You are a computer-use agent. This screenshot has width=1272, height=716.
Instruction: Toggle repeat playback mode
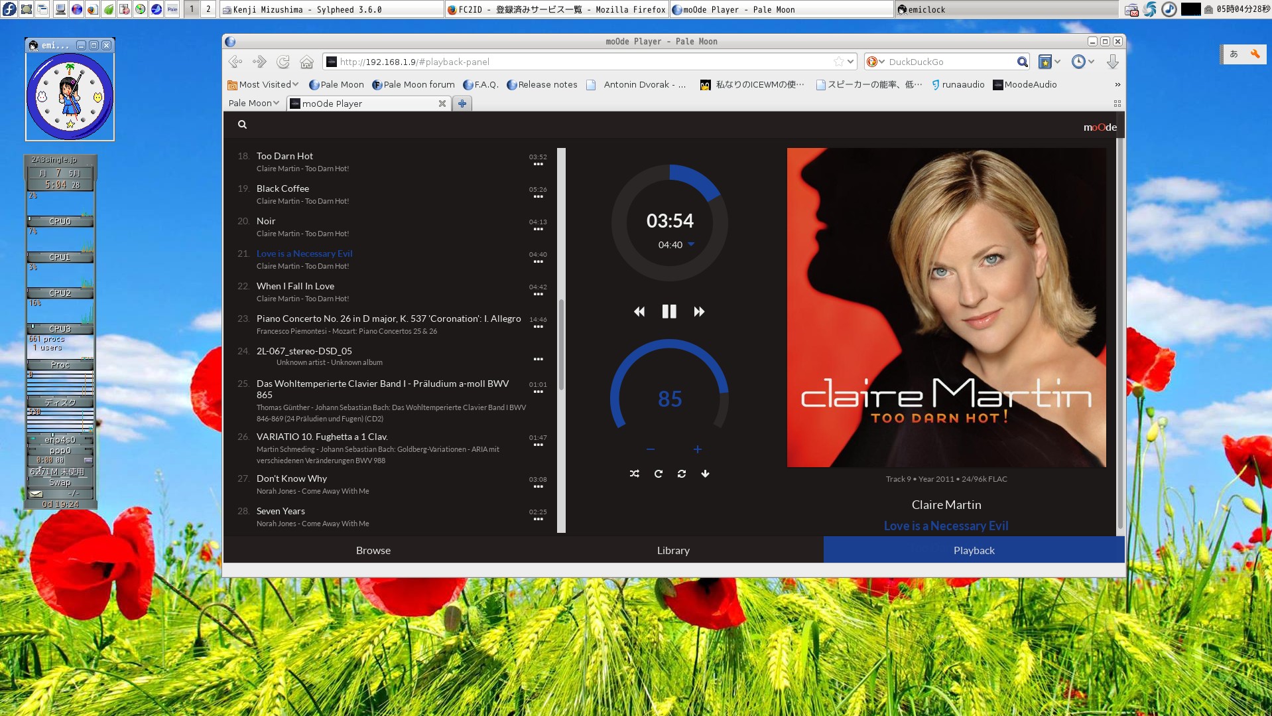pyautogui.click(x=658, y=474)
